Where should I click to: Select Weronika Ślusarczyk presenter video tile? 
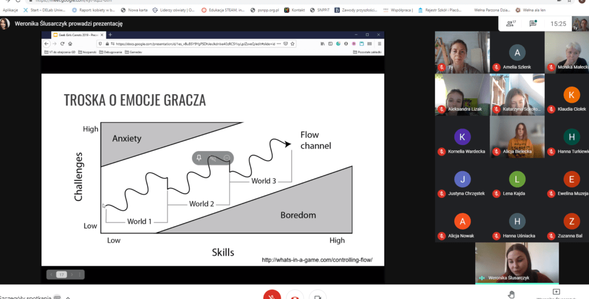pos(517,263)
